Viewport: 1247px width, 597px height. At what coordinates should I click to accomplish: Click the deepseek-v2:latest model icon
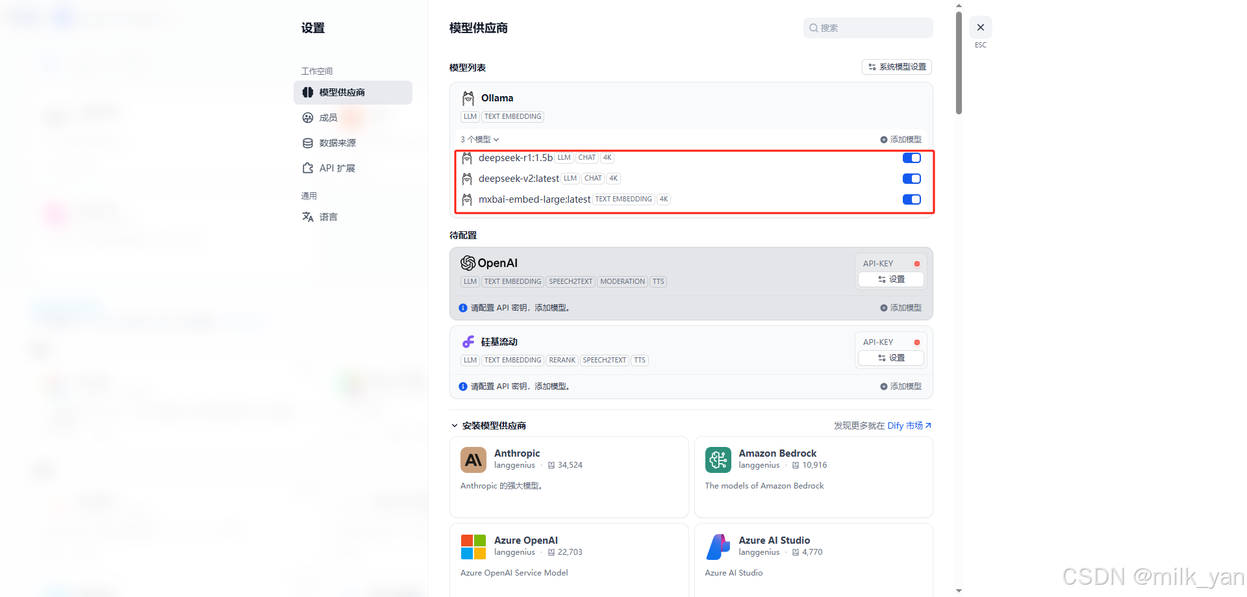click(467, 179)
